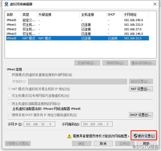
Task: Click the yellow warning triangle icon
Action: 69,136
